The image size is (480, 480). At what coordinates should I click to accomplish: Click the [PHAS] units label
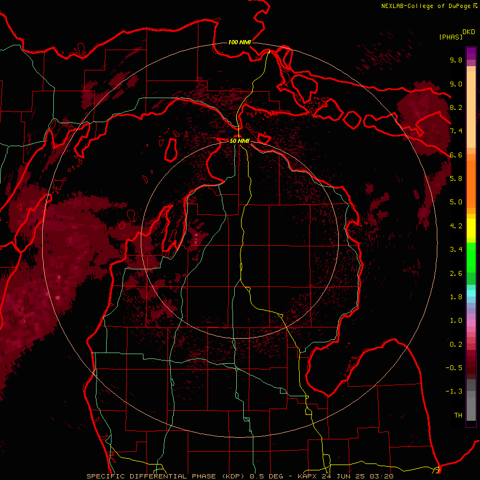[451, 37]
